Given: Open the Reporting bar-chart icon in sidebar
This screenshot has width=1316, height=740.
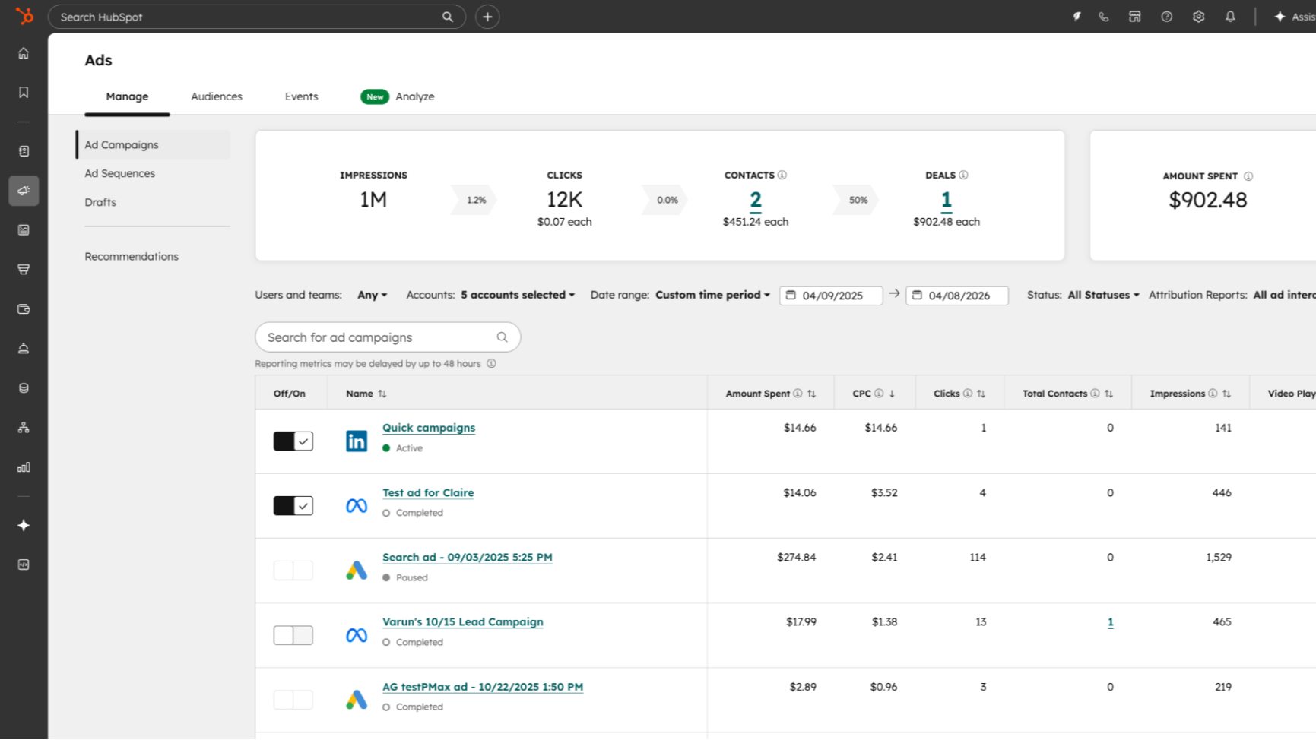Looking at the screenshot, I should click(23, 467).
